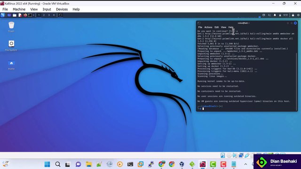
Task: Click the lock screen icon in Kali panel
Action: point(293,15)
